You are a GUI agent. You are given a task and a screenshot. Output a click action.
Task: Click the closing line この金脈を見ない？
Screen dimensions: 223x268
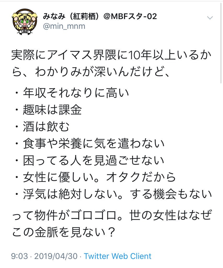tap(64, 232)
